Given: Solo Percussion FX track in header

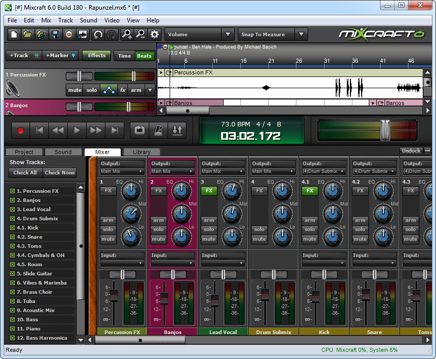Looking at the screenshot, I should point(92,90).
